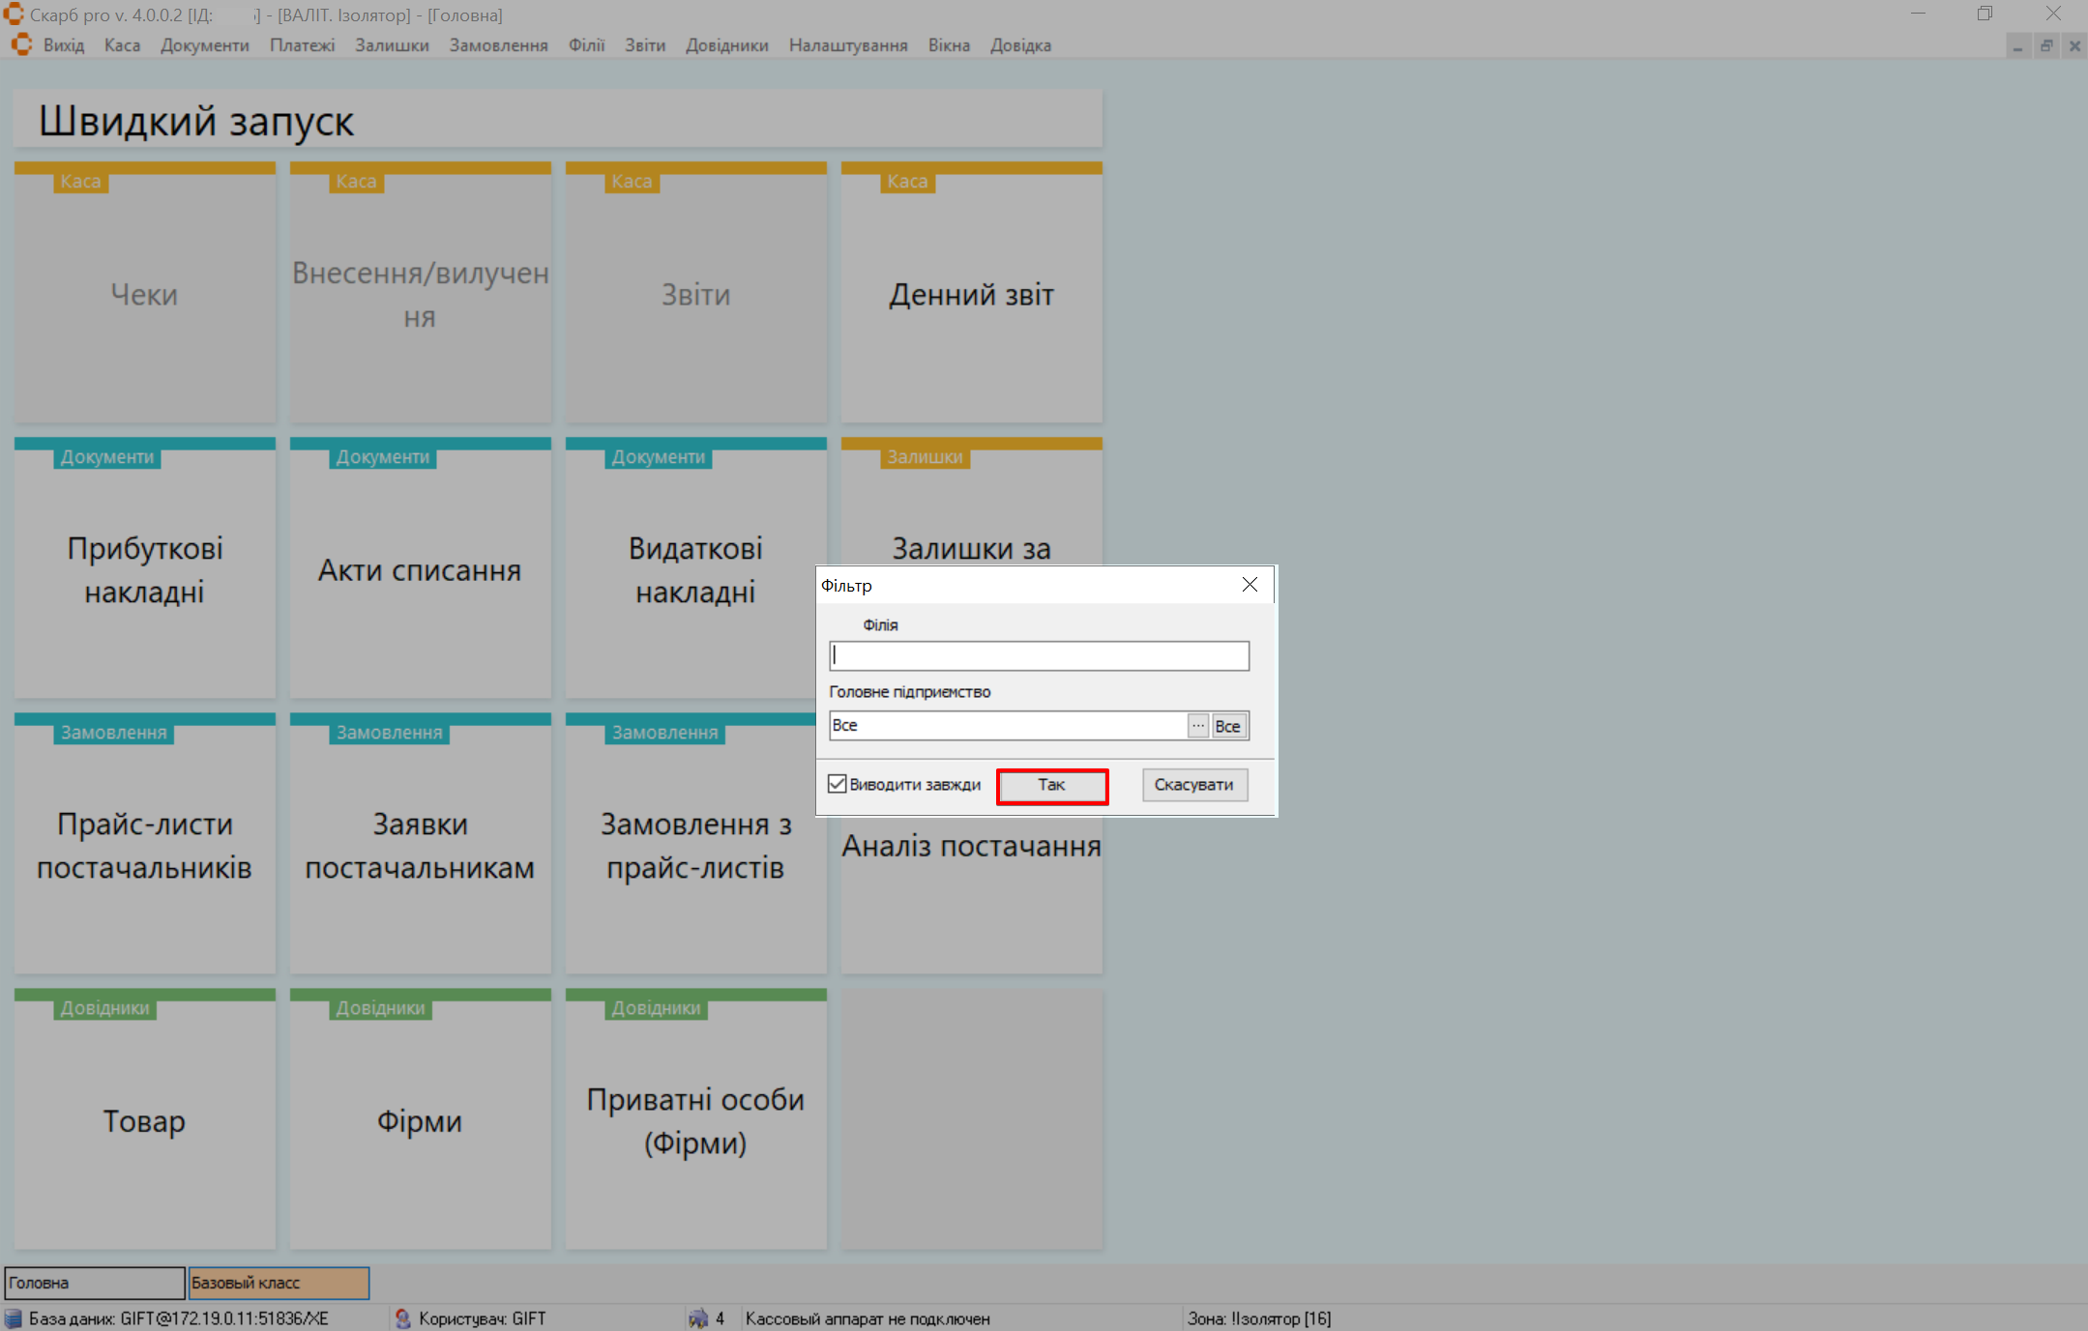Image resolution: width=2088 pixels, height=1331 pixels.
Task: Open the Налаштування menu
Action: point(847,45)
